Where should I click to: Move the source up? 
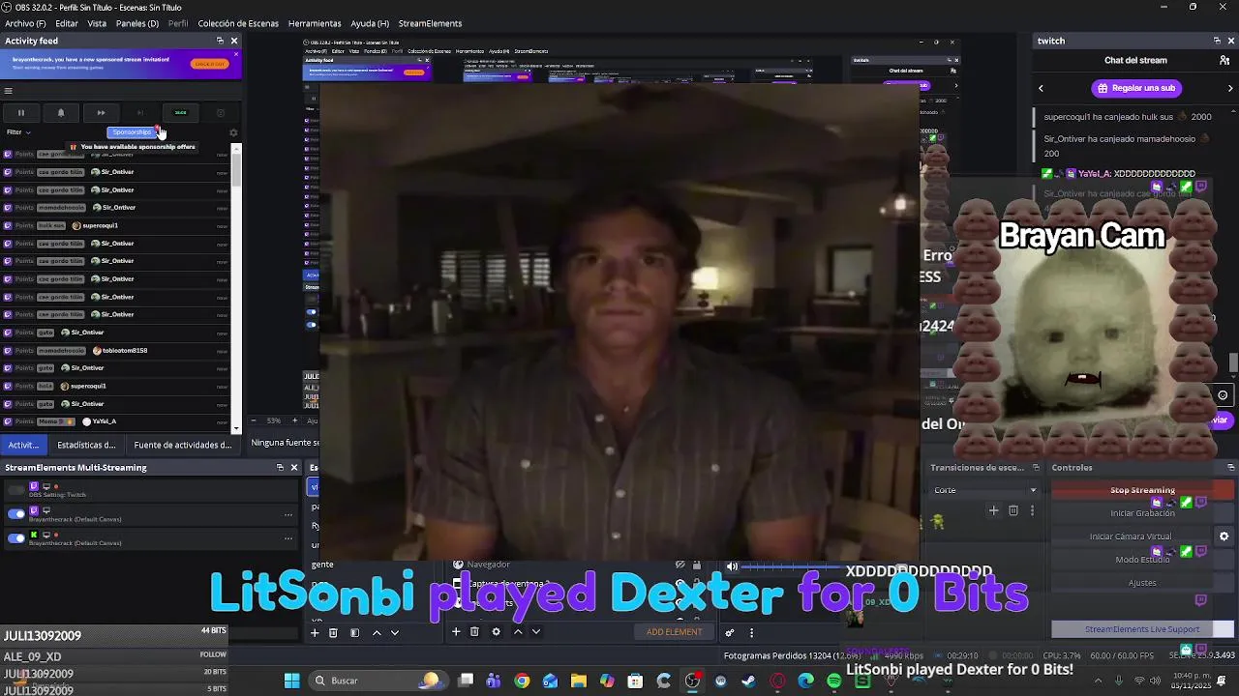(x=518, y=631)
